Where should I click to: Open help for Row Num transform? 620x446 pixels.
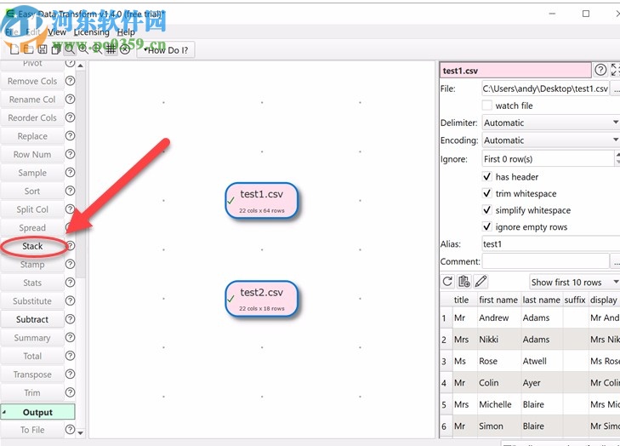[x=70, y=154]
